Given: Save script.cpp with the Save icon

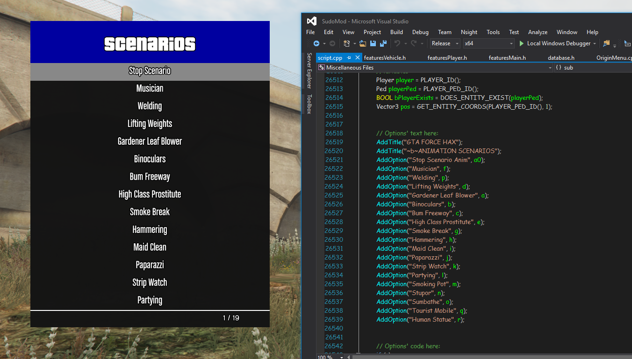Looking at the screenshot, I should (373, 43).
